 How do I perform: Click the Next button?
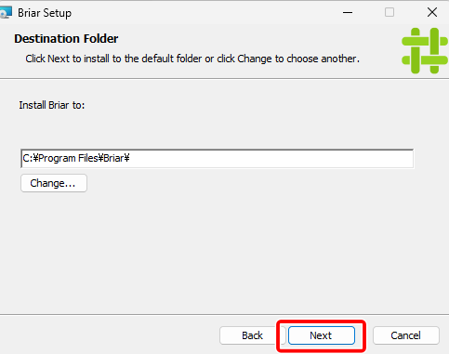point(322,335)
